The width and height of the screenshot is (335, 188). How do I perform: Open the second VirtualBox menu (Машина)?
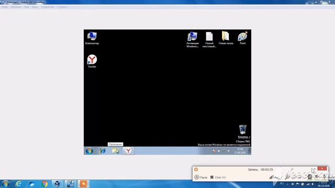click(16, 7)
